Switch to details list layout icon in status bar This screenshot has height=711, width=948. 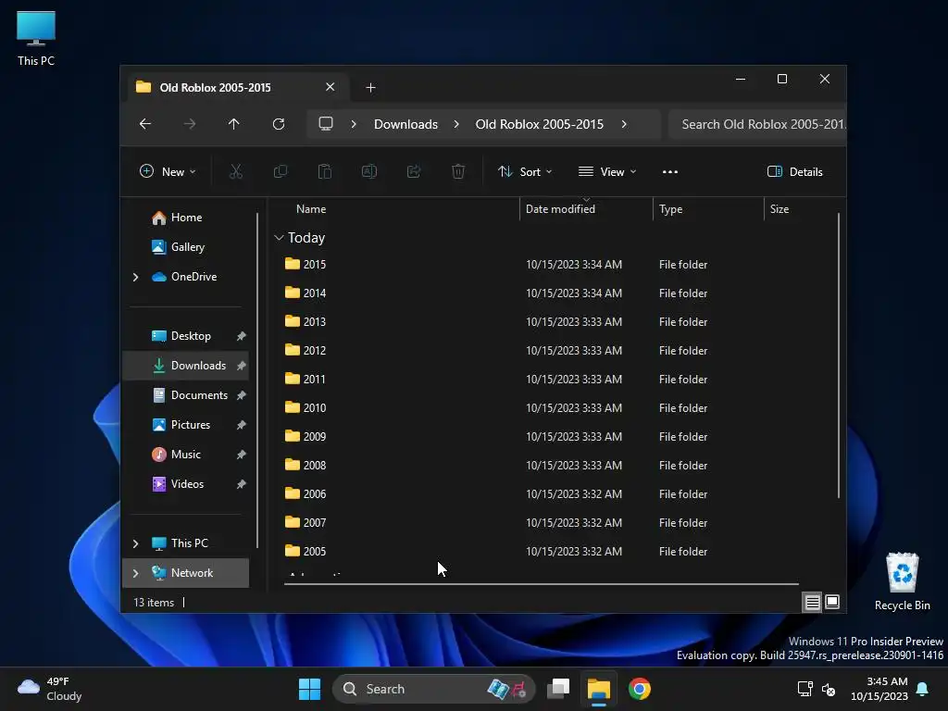click(x=812, y=602)
